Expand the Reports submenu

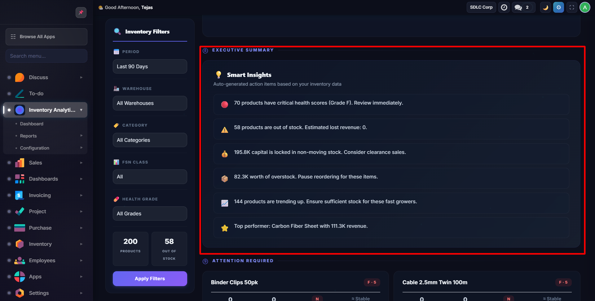29,136
